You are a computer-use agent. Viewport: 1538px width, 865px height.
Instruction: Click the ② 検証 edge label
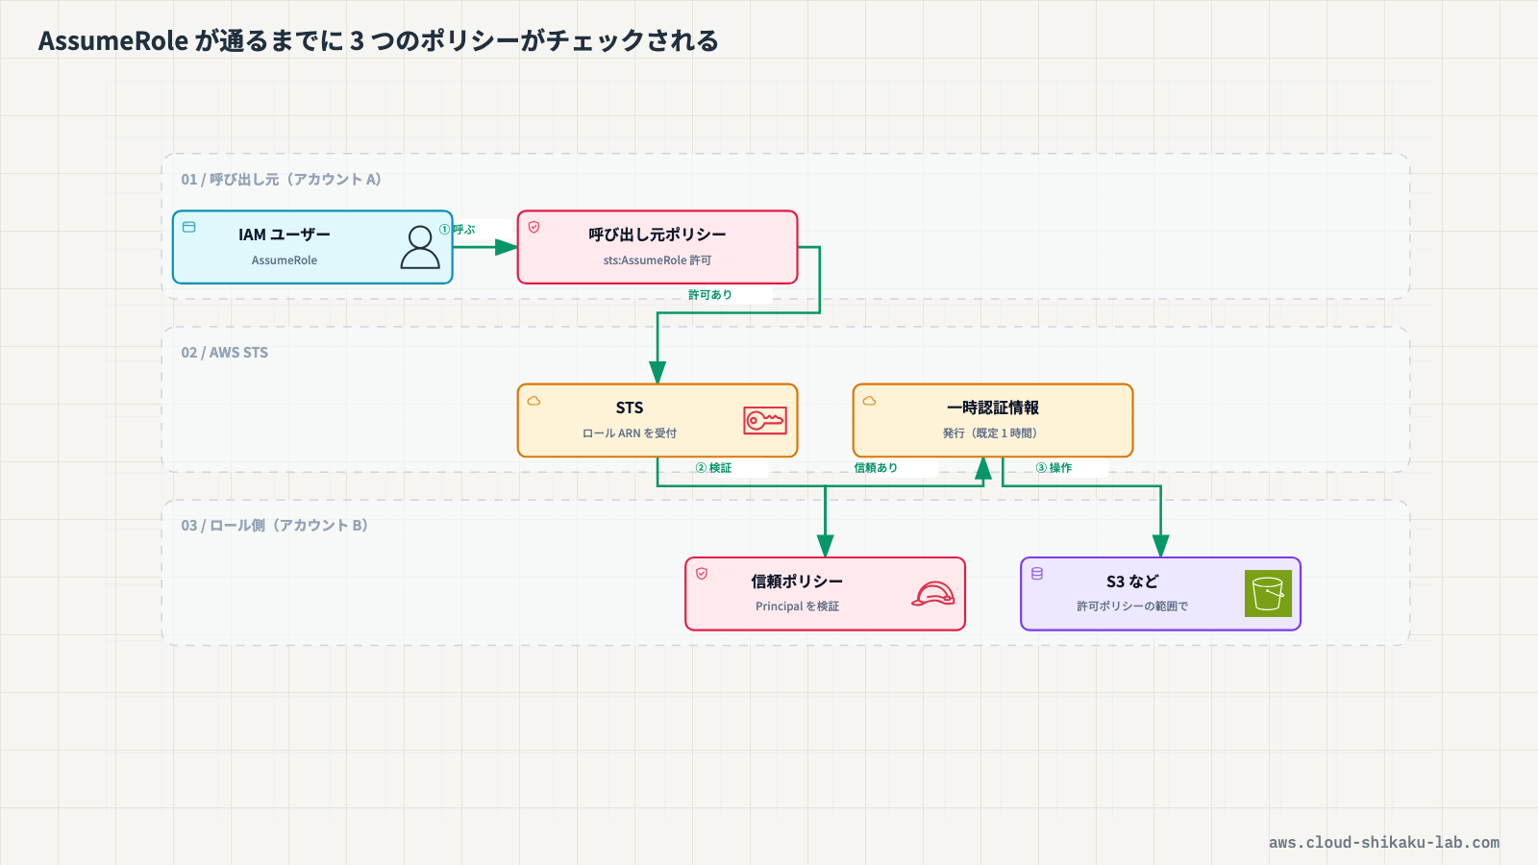click(x=713, y=468)
